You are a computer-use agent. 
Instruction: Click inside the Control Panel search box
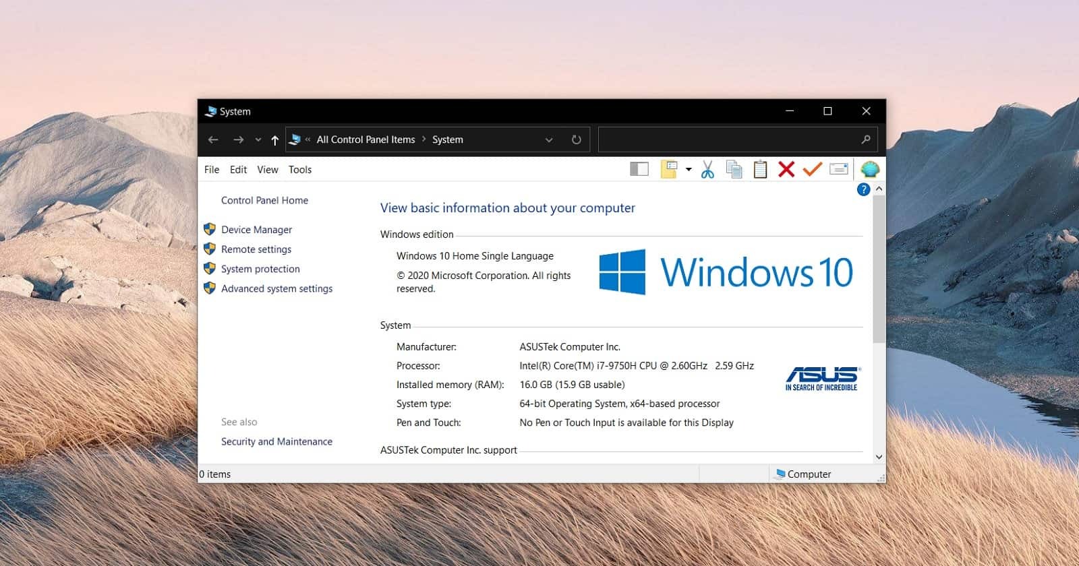[x=728, y=139]
